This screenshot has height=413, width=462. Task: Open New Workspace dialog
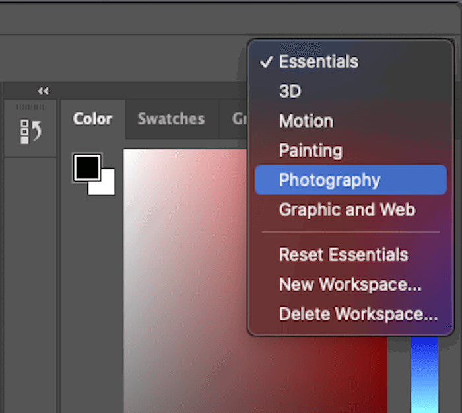click(x=350, y=284)
